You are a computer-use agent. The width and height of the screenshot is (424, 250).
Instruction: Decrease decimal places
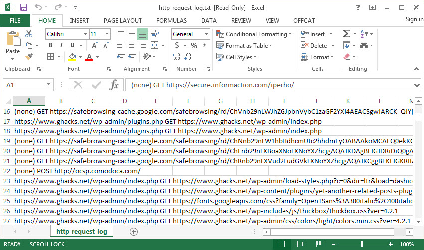(x=188, y=57)
